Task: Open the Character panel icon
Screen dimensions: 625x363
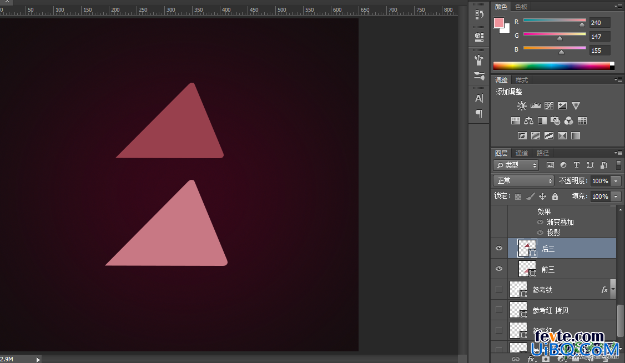Action: (x=479, y=98)
